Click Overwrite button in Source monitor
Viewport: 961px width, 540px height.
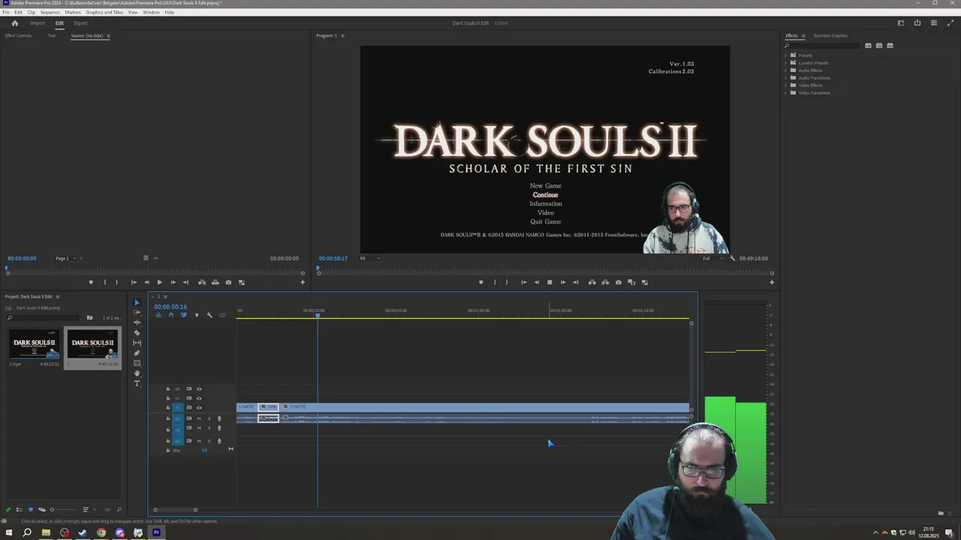coord(215,282)
